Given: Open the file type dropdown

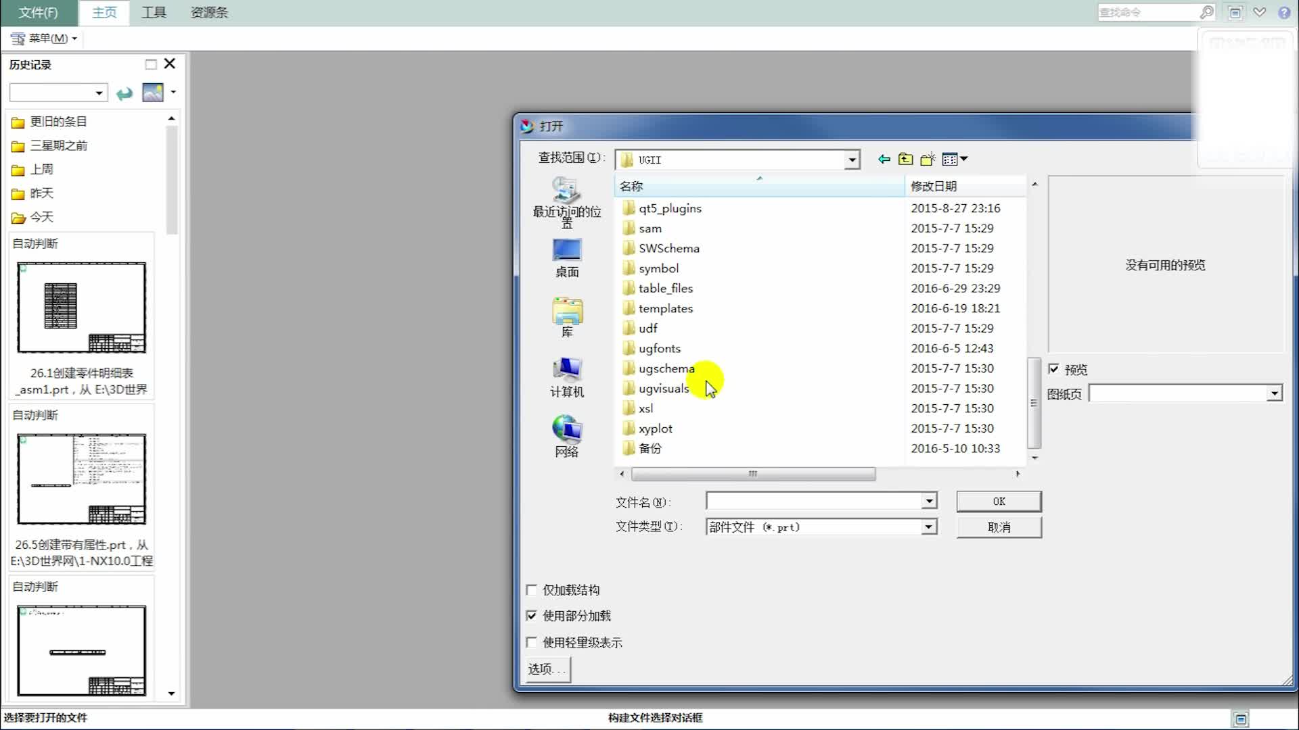Looking at the screenshot, I should (x=929, y=527).
